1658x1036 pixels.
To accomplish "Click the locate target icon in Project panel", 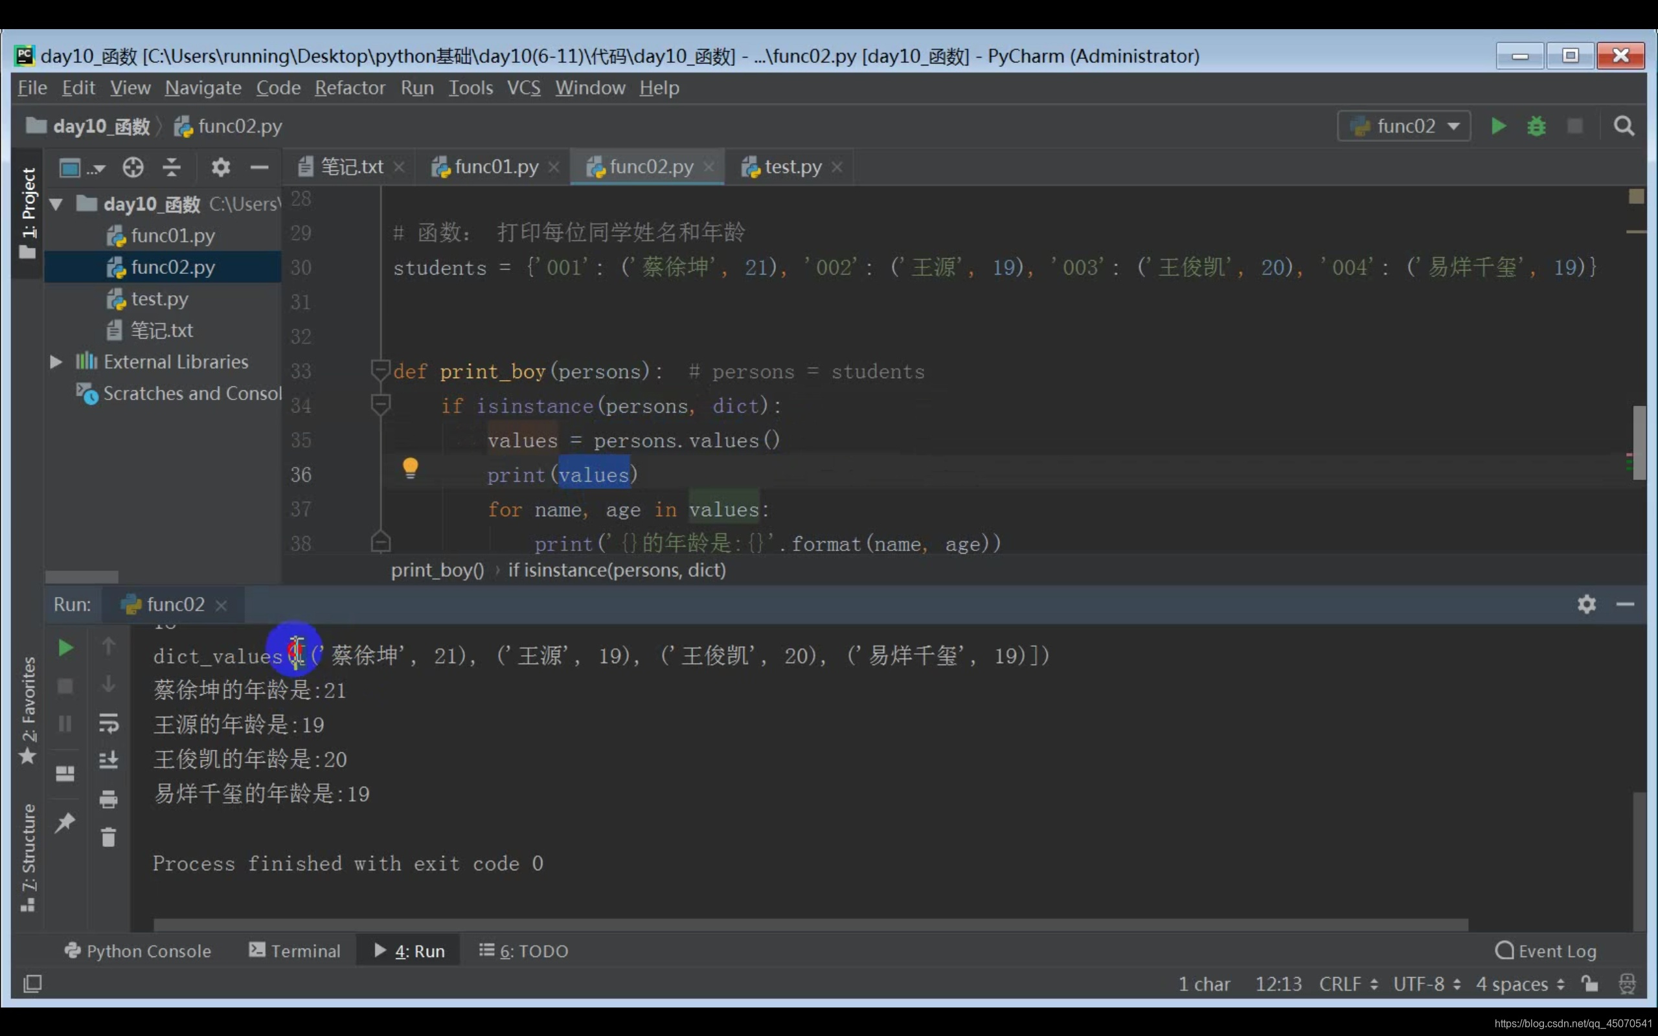I will pyautogui.click(x=133, y=167).
